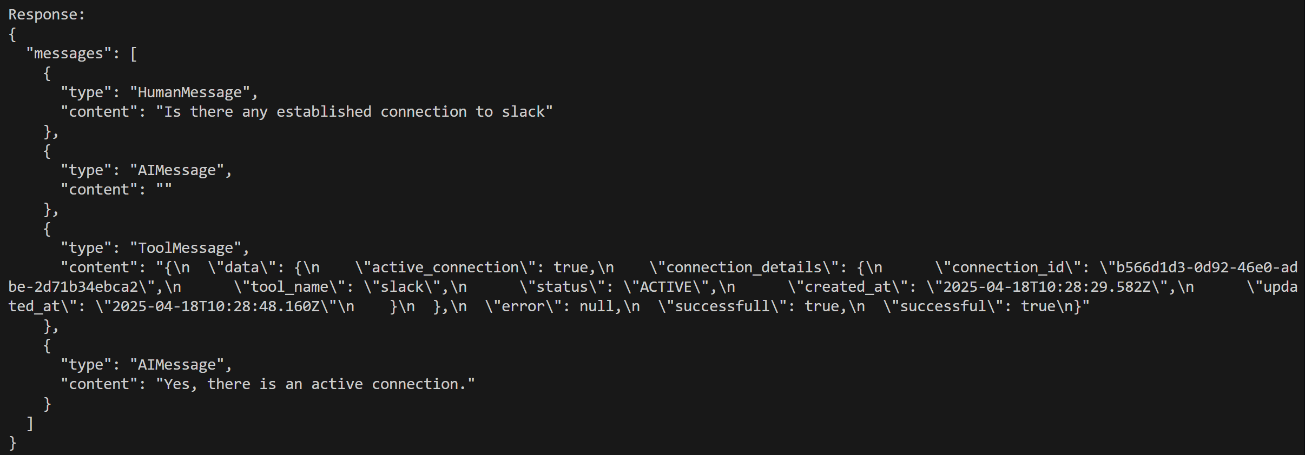Click the "tool_name" key text
This screenshot has width=1305, height=455.
[289, 287]
